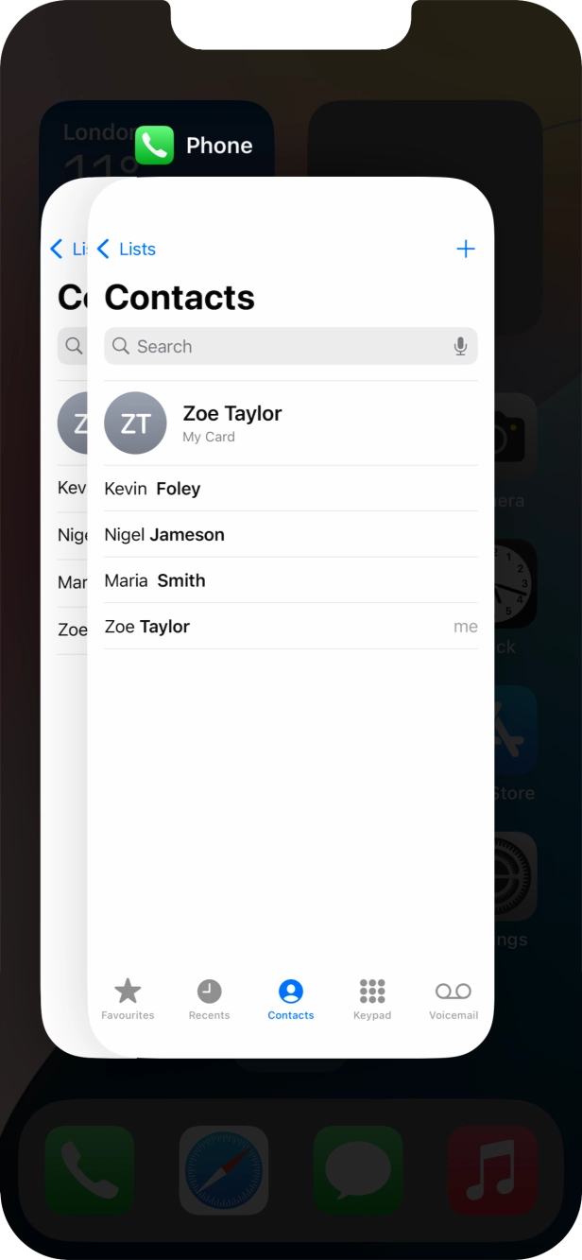Tap the green Phone app icon header

click(x=155, y=146)
